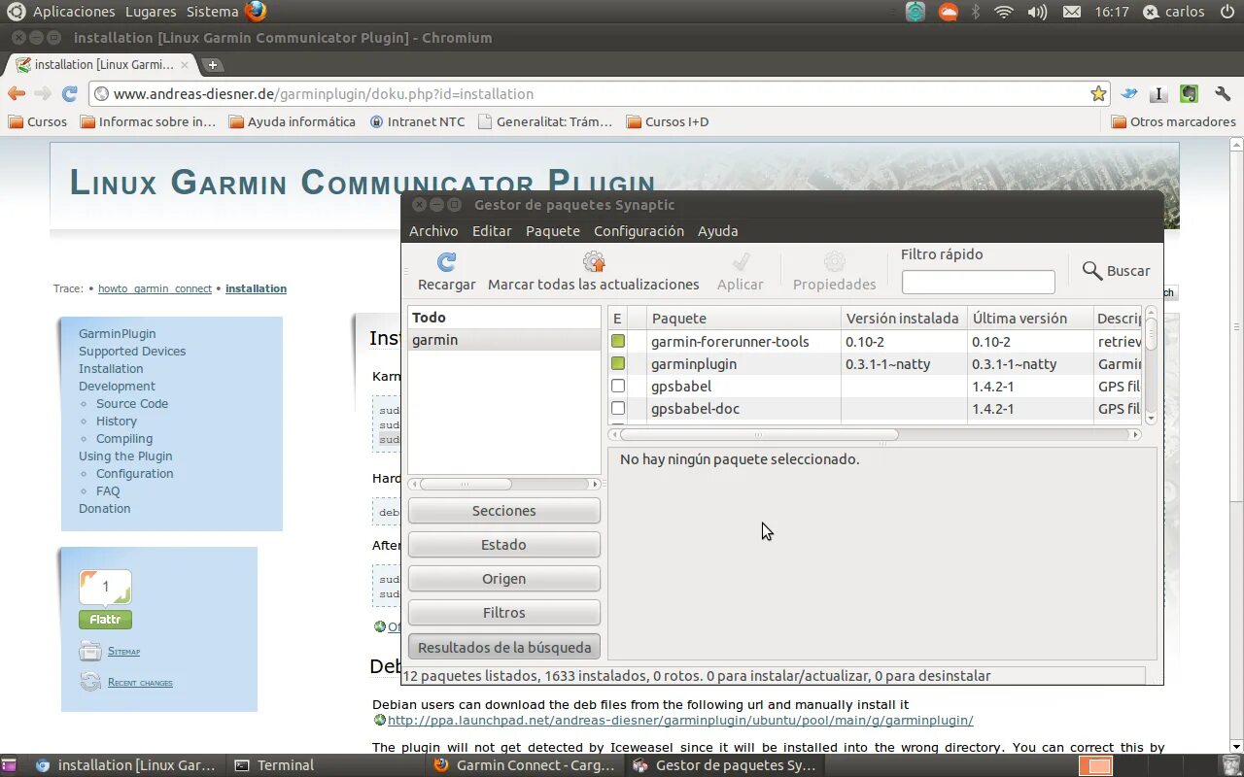Click the Aplicar toolbar button
This screenshot has width=1244, height=777.
[741, 272]
